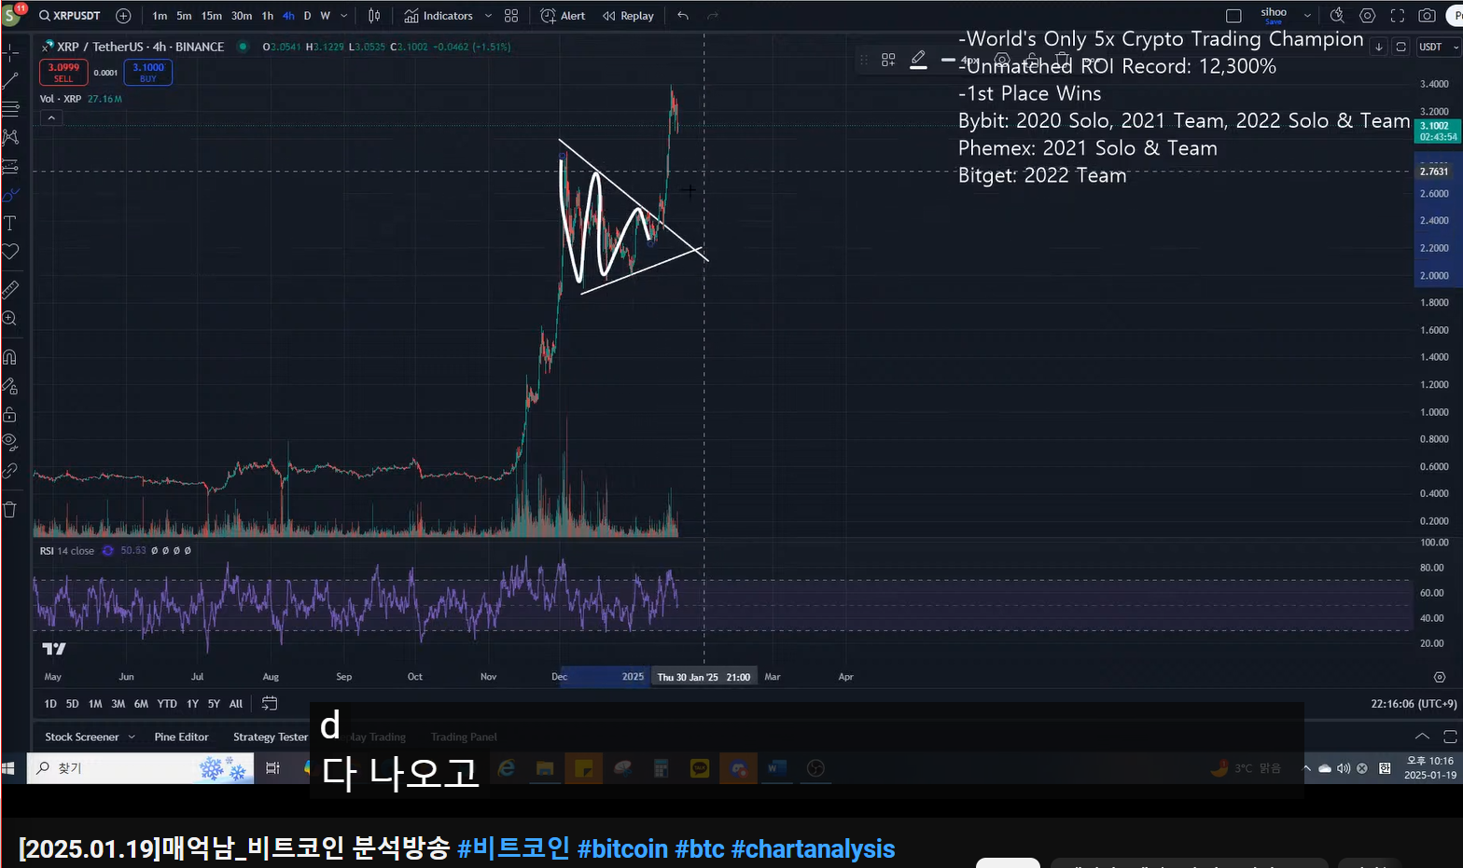
Task: Select the trend line drawing tool
Action: tap(10, 81)
